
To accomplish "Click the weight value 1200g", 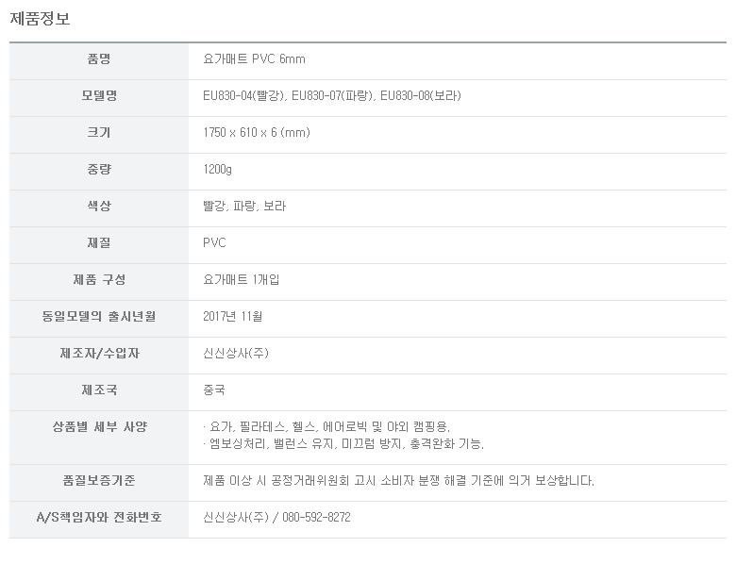I will click(217, 170).
